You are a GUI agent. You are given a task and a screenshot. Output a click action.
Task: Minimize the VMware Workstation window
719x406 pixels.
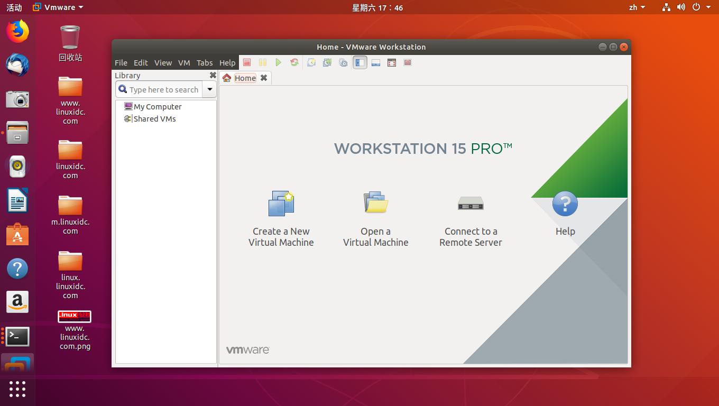tap(602, 47)
